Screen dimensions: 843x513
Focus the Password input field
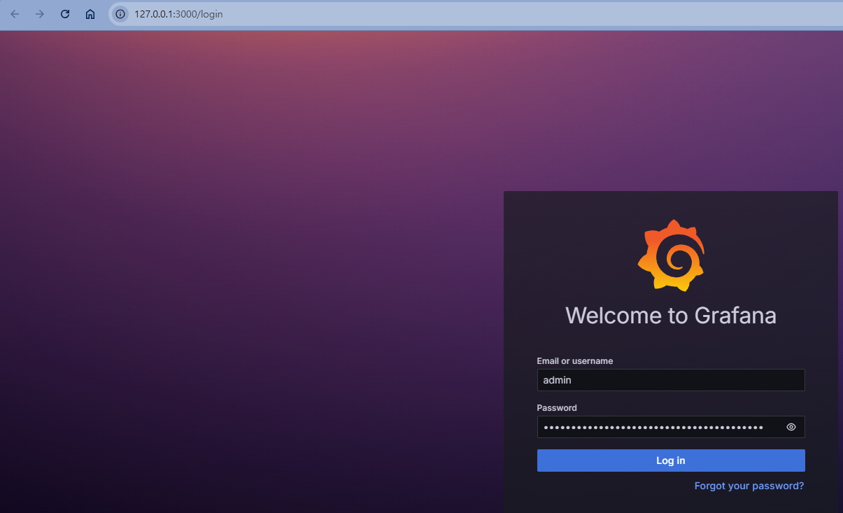[x=658, y=427]
